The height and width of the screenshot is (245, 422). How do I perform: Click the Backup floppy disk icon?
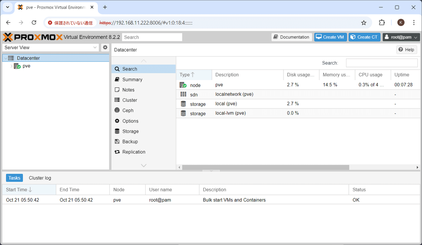click(x=117, y=141)
